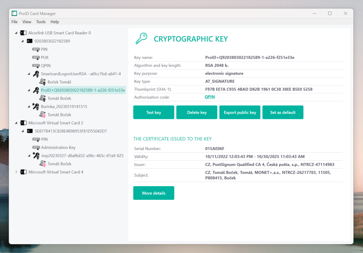Click the thumbprint value F97B EE7A C935
Image resolution: width=363 pixels, height=253 pixels.
[x=259, y=89]
